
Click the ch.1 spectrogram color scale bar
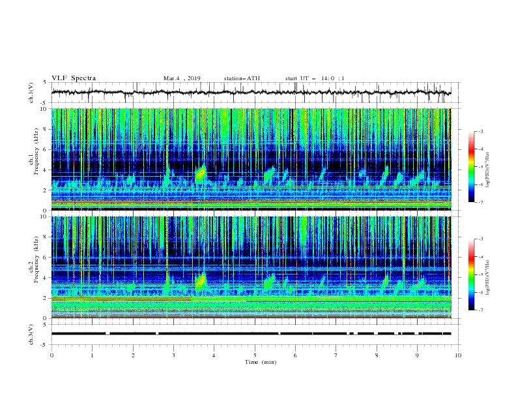471,167
